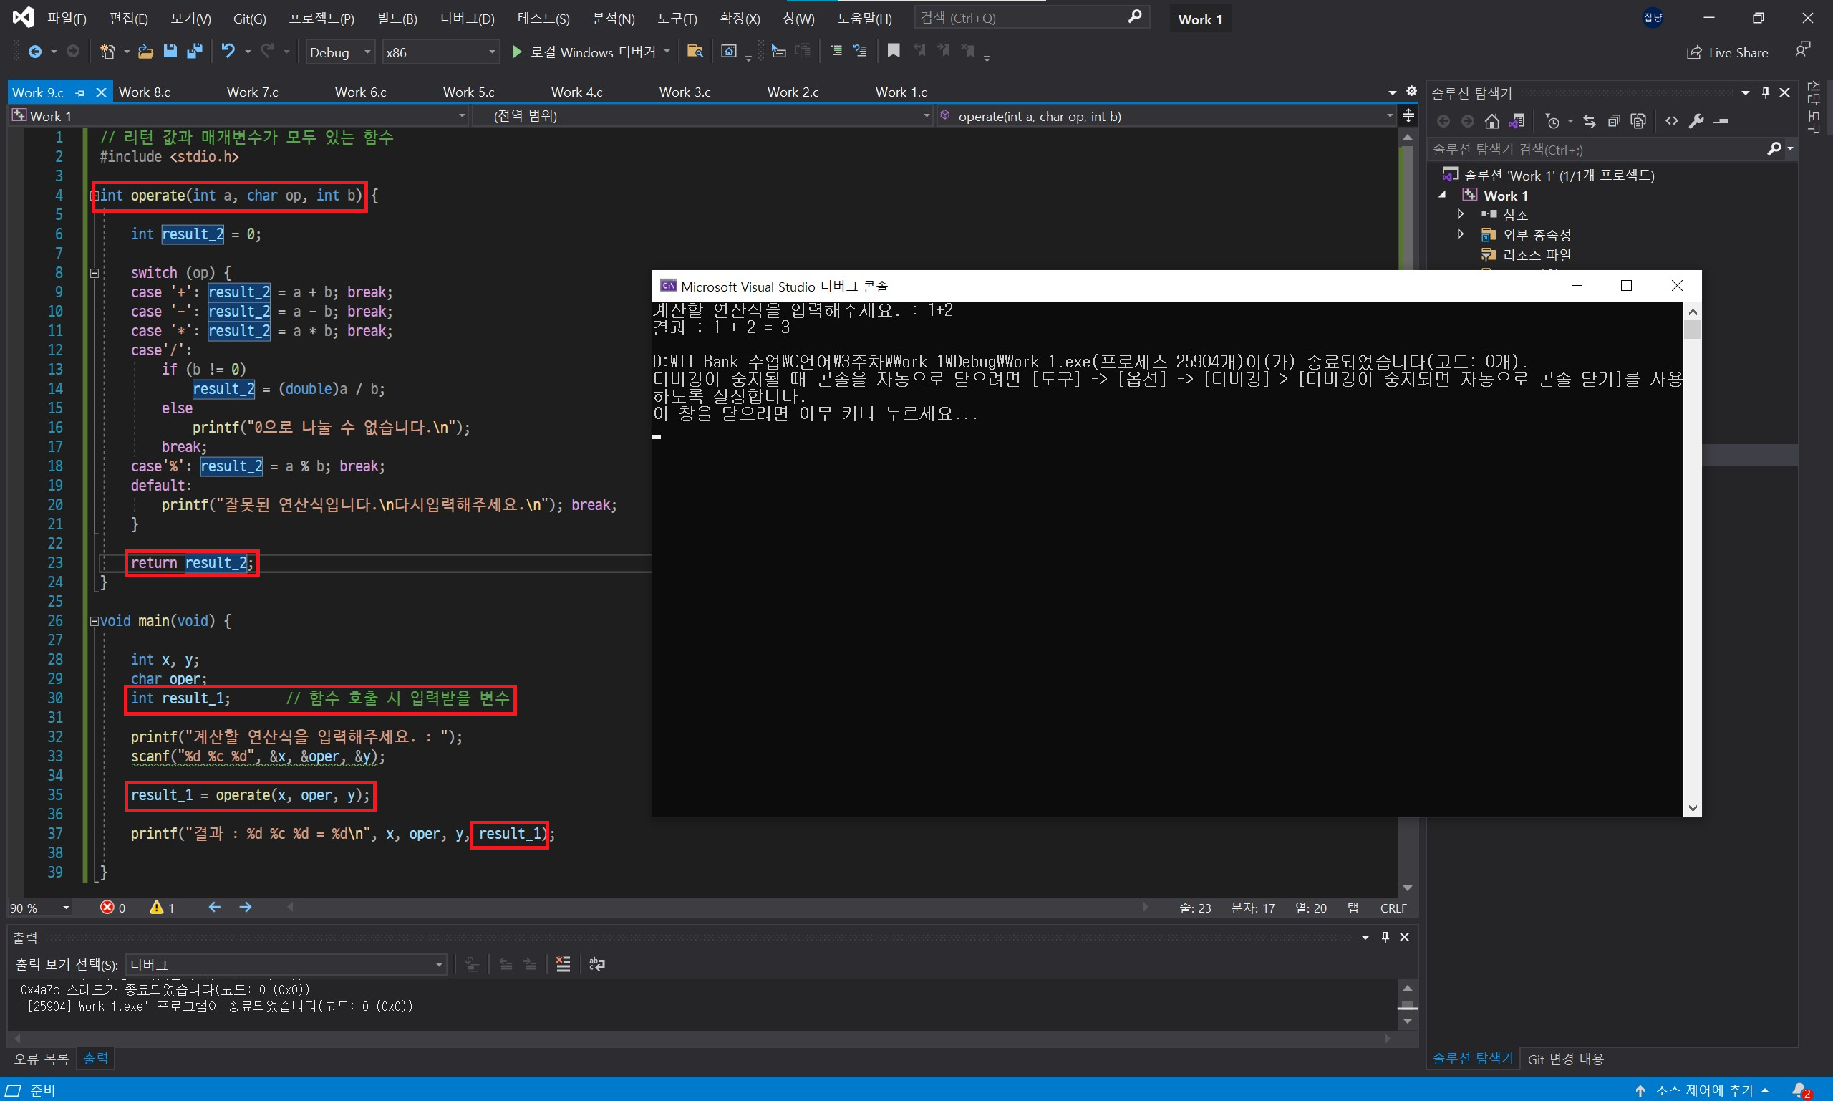Click the Open File folder icon
The width and height of the screenshot is (1833, 1101).
click(x=145, y=51)
